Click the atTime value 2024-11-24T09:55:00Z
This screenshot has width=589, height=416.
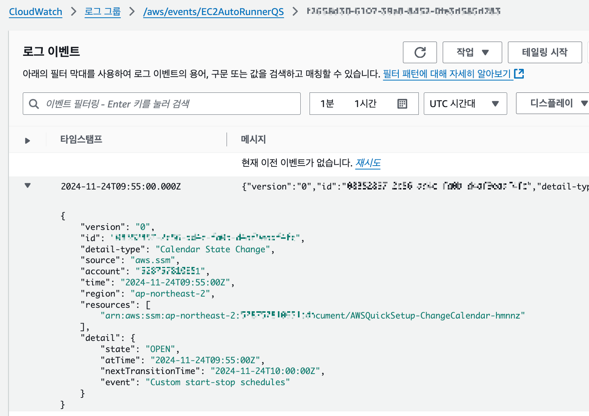[x=205, y=360]
